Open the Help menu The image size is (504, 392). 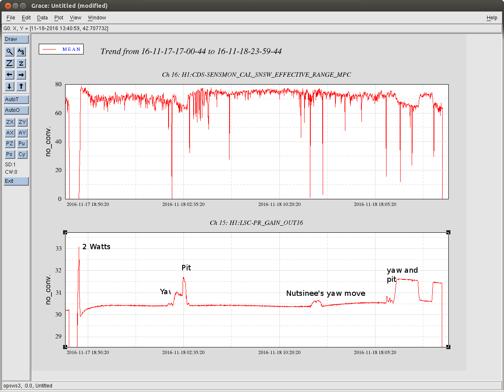click(x=492, y=18)
